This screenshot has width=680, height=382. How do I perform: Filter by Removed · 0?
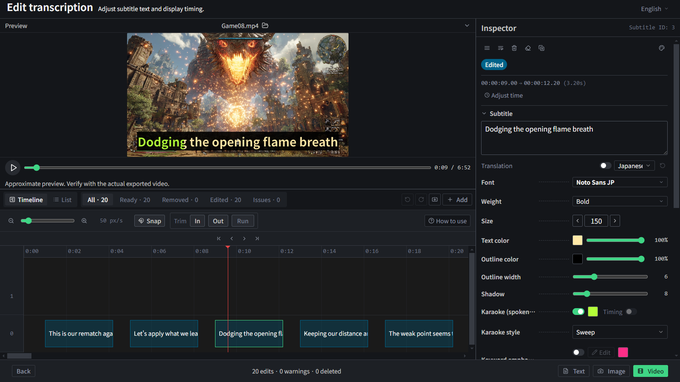(180, 199)
